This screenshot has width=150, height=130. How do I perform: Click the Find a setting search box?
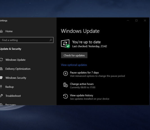tap(27, 40)
